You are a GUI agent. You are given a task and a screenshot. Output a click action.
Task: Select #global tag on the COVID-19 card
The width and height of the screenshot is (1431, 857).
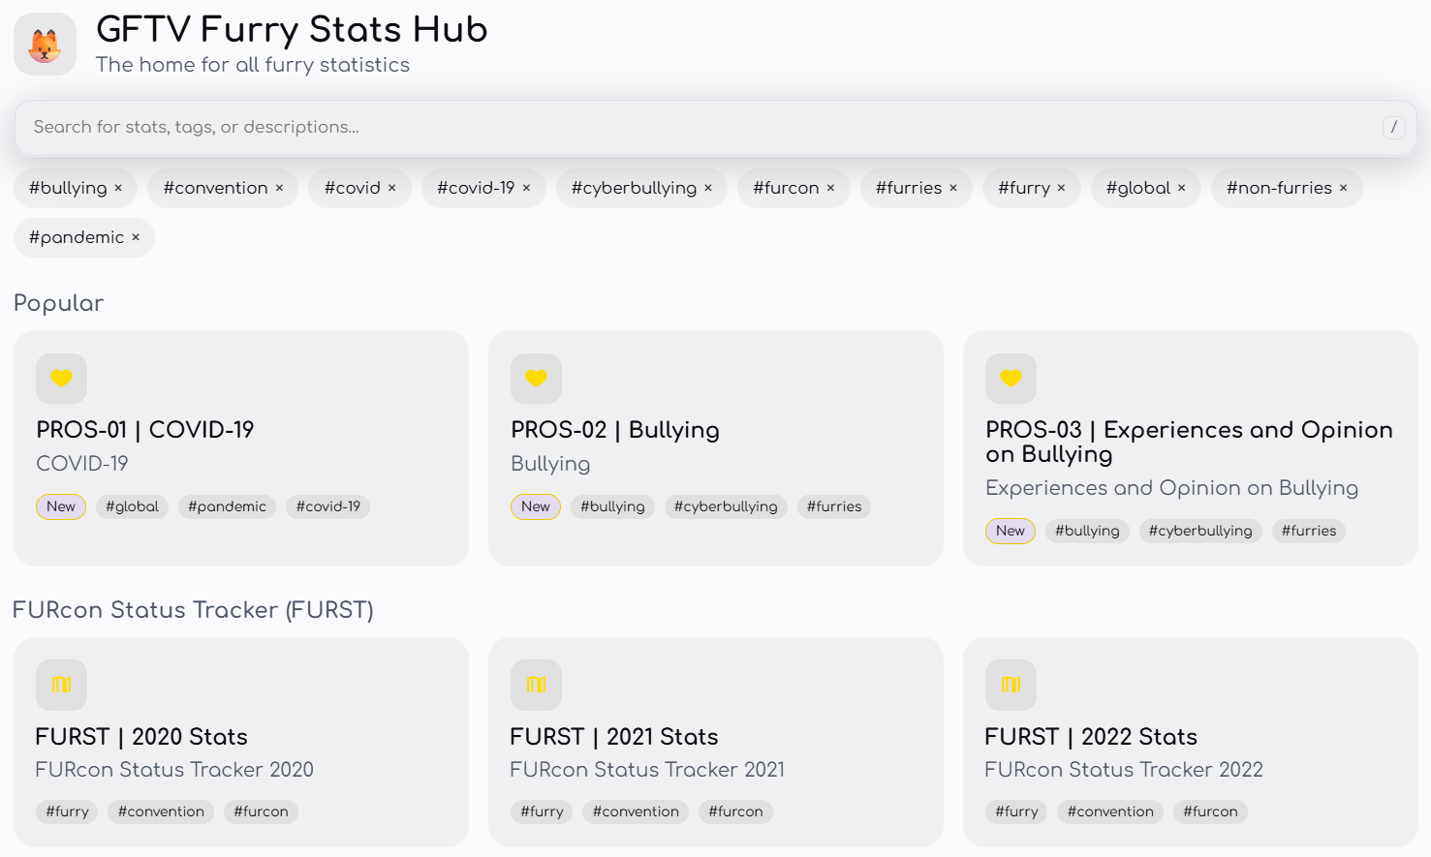[132, 506]
